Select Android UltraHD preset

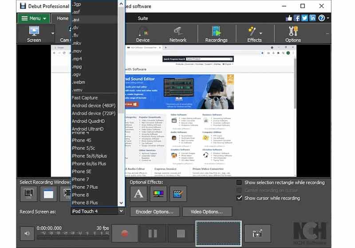95,129
